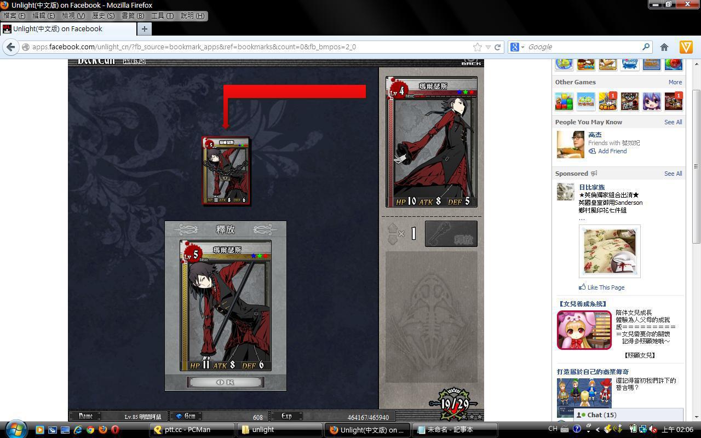Go to the browser home page icon
Viewport: 701px width, 438px height.
click(x=664, y=47)
